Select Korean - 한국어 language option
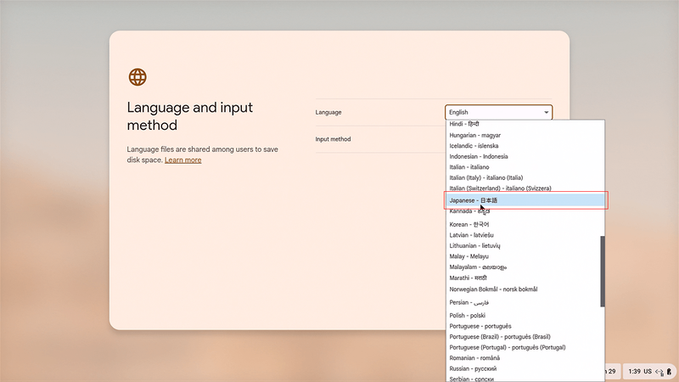This screenshot has height=382, width=679. pos(525,224)
